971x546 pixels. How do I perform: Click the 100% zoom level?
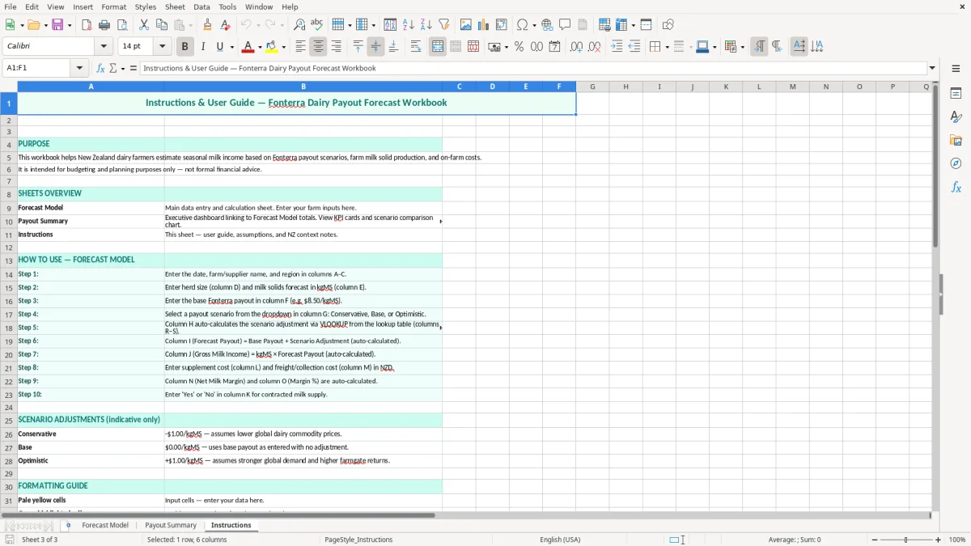pos(957,540)
